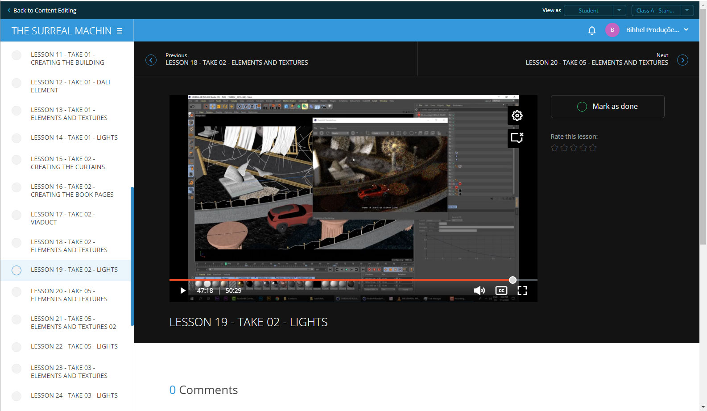Click the hide-comments icon on the video
Viewport: 707px width, 411px height.
(x=517, y=138)
